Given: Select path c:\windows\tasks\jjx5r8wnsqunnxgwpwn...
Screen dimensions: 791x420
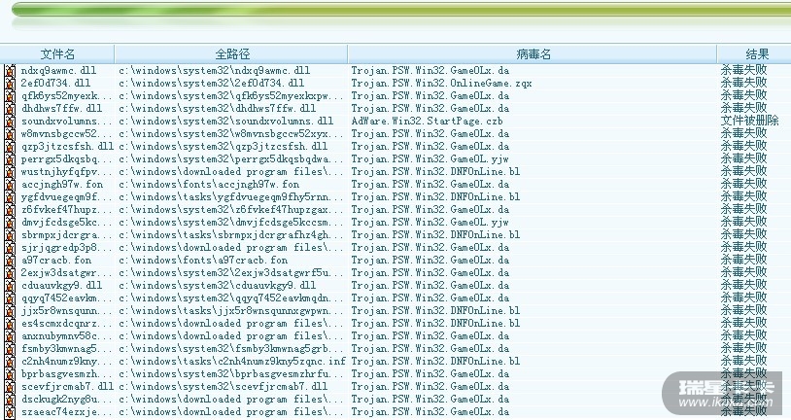Looking at the screenshot, I should [231, 310].
